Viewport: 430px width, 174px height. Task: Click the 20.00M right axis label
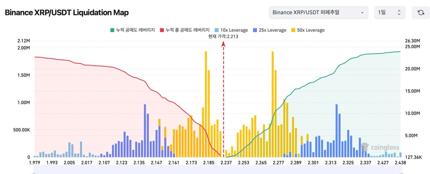(413, 69)
